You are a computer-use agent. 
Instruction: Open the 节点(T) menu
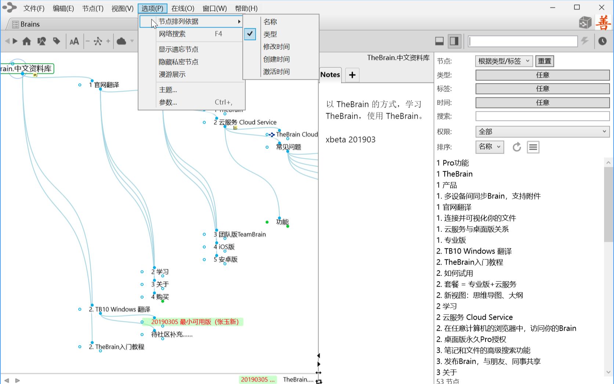[93, 8]
